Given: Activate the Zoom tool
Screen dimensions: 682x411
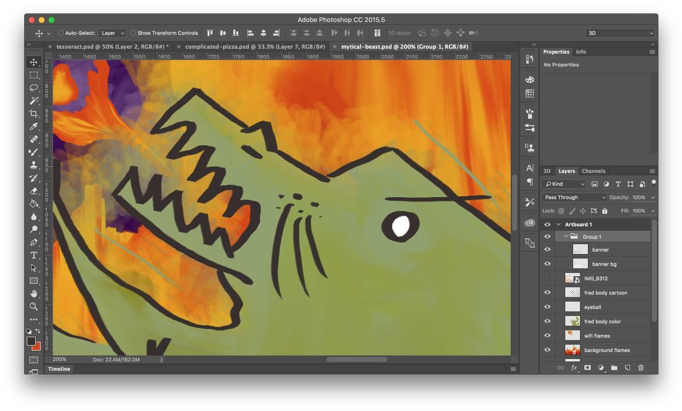Looking at the screenshot, I should coord(33,307).
